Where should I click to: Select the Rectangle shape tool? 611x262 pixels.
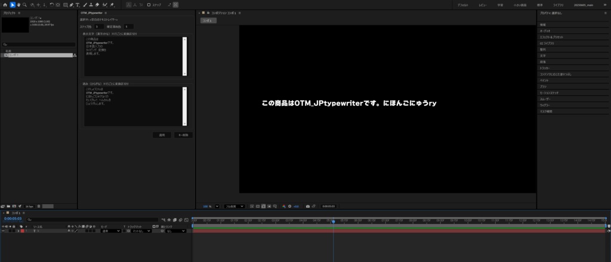pos(65,5)
